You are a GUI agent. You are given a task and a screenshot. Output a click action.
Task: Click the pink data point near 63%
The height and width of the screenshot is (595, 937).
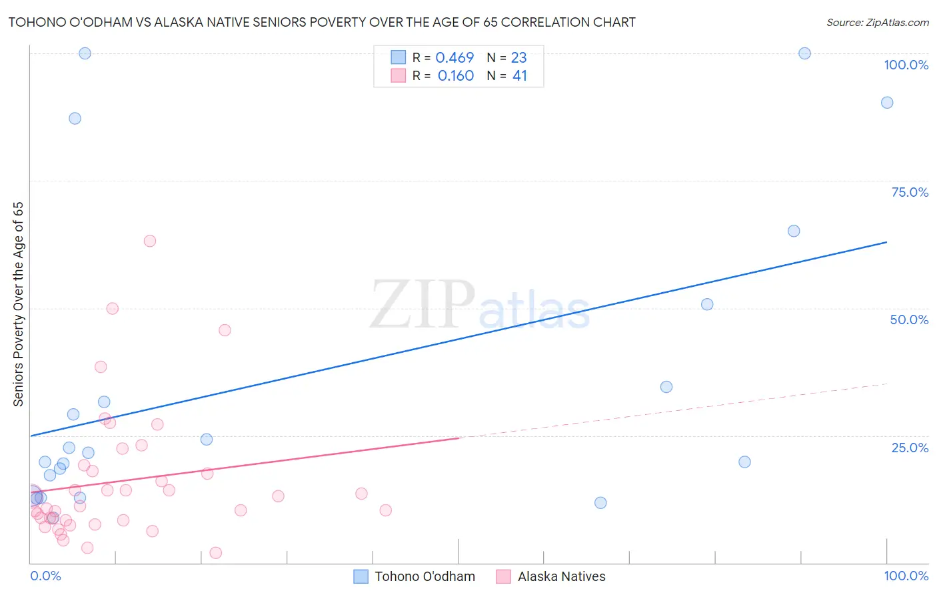[150, 241]
